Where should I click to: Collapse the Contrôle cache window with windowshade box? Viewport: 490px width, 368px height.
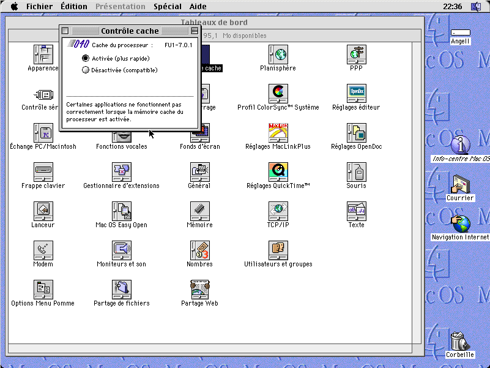(x=195, y=31)
